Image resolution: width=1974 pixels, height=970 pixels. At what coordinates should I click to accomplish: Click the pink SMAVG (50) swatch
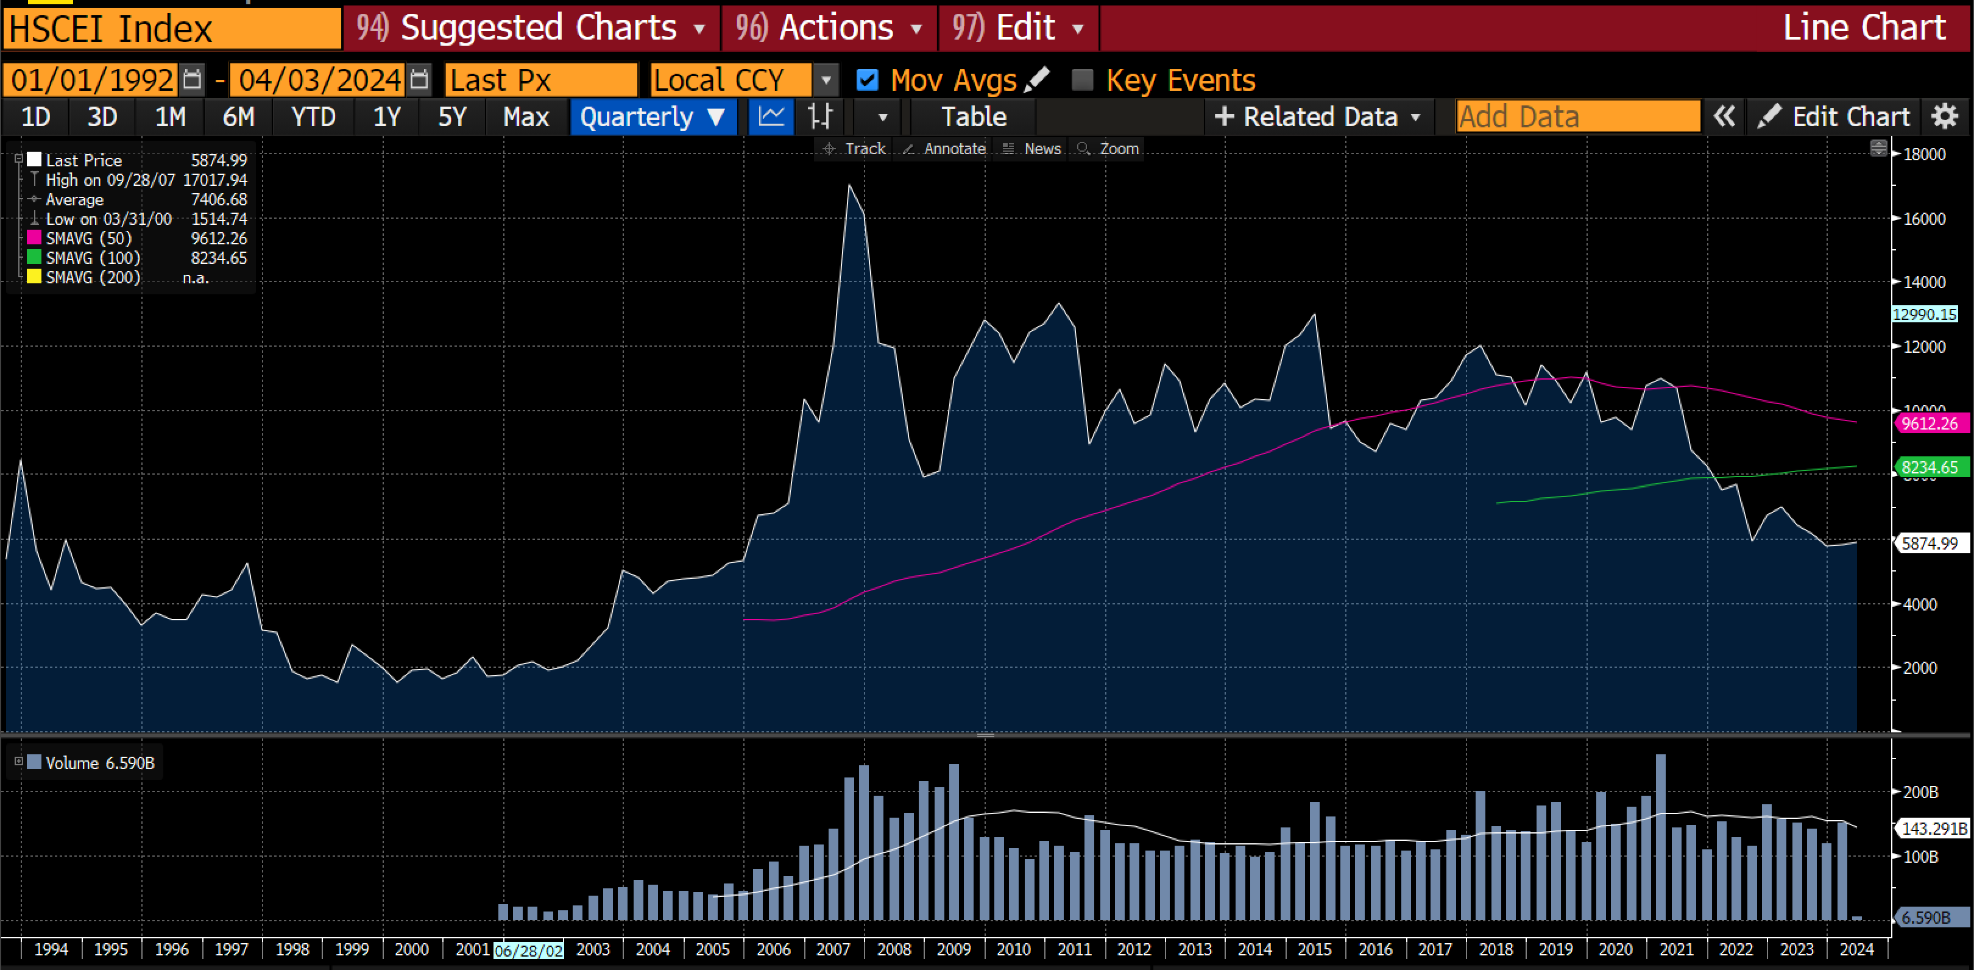pyautogui.click(x=34, y=238)
